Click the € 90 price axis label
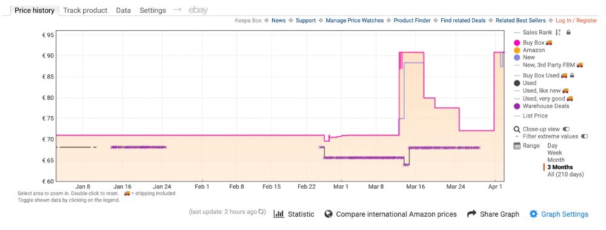The height and width of the screenshot is (230, 606). (x=48, y=56)
